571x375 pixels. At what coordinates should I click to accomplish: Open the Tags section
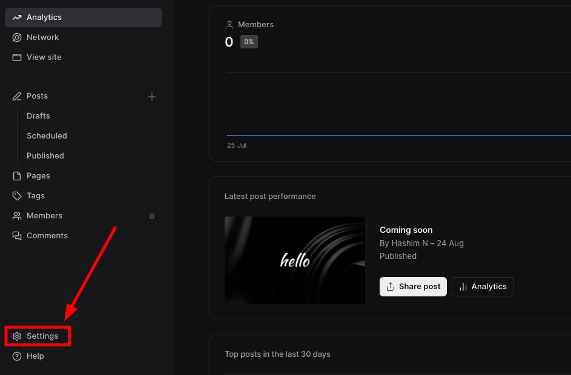coord(83,196)
